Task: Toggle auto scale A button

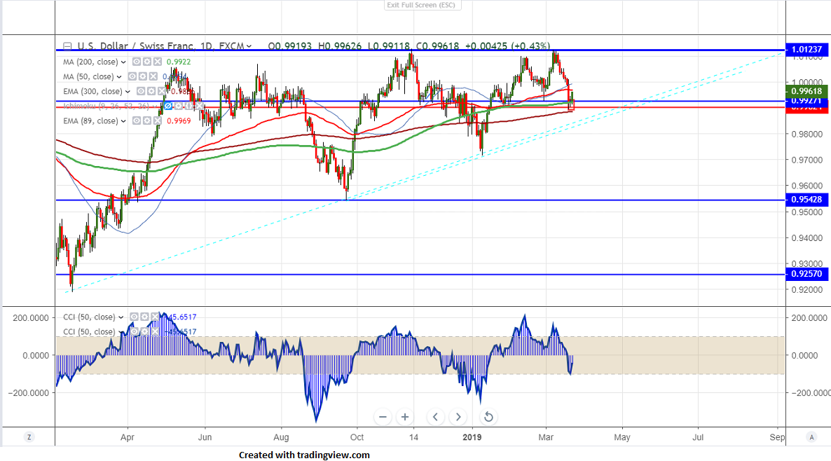Action: (811, 437)
